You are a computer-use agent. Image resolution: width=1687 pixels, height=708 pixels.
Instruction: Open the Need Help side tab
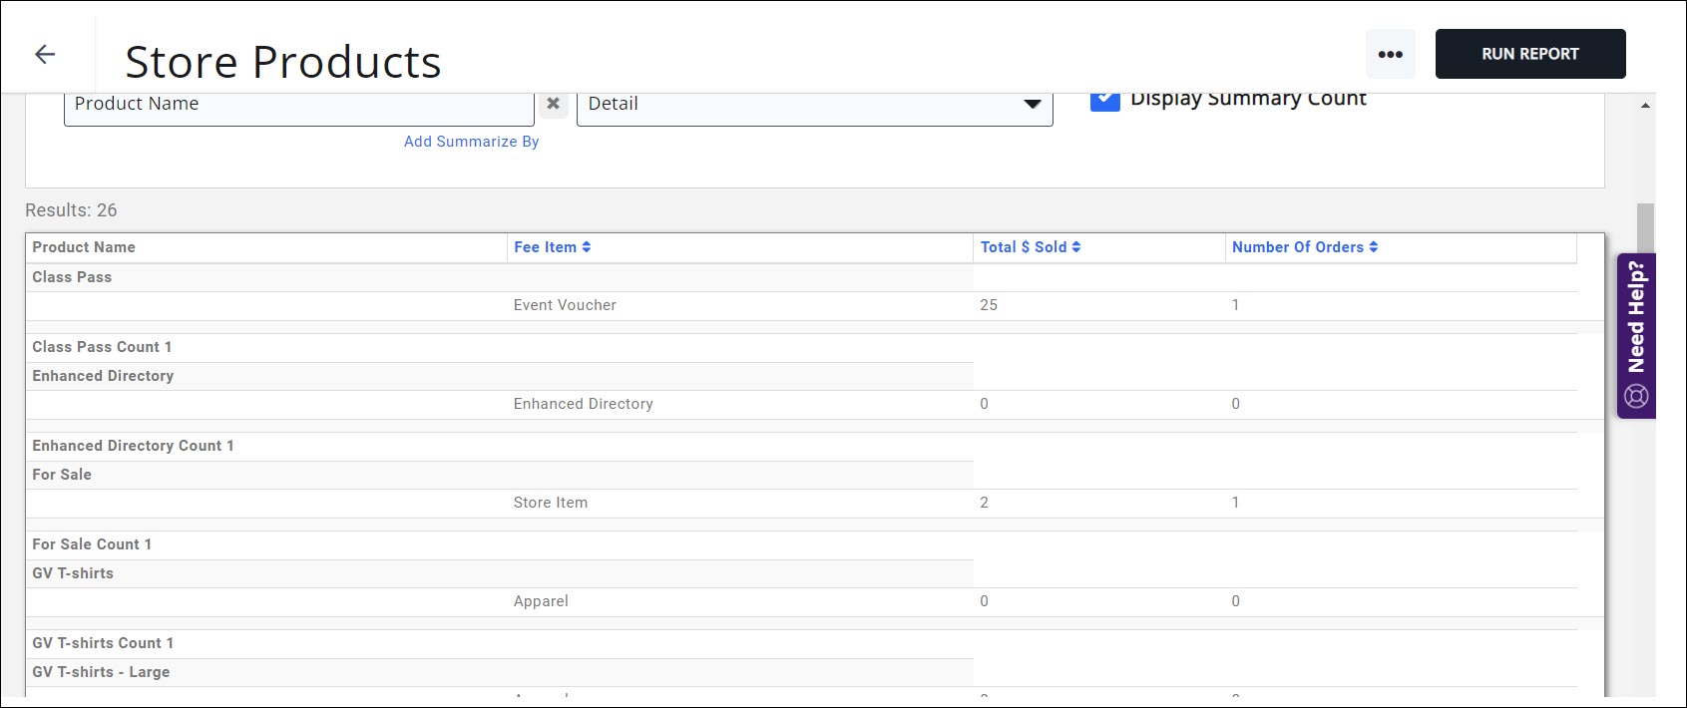[1636, 317]
